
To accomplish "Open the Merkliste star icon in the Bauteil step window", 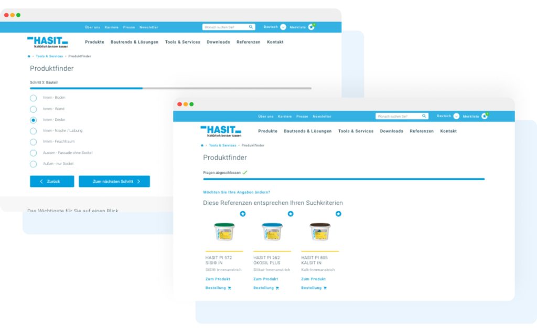I will 312,27.
